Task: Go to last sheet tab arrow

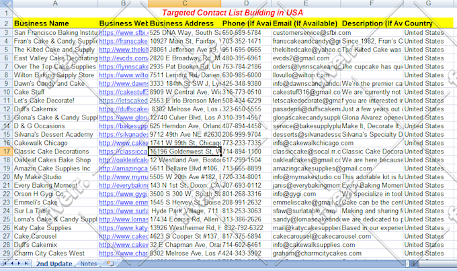Action: tap(26, 264)
